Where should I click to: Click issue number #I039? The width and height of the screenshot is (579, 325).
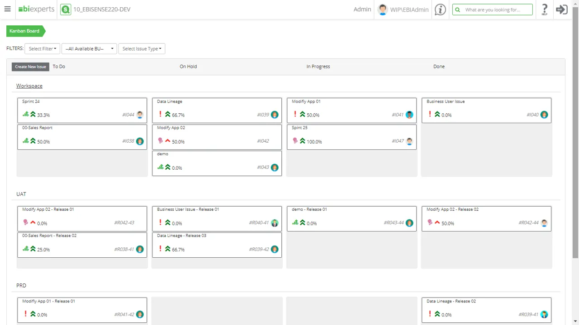click(x=263, y=115)
